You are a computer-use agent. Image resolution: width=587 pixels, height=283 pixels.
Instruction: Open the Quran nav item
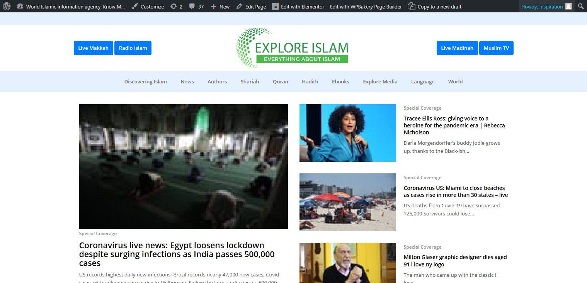[x=281, y=81]
